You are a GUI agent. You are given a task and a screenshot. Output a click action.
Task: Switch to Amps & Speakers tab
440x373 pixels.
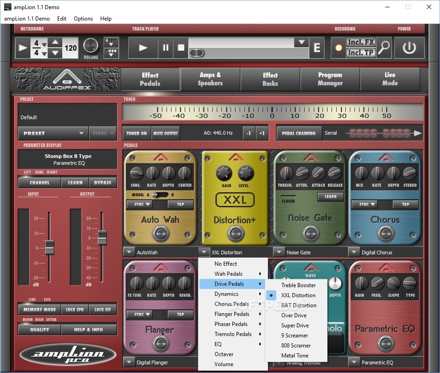[210, 79]
